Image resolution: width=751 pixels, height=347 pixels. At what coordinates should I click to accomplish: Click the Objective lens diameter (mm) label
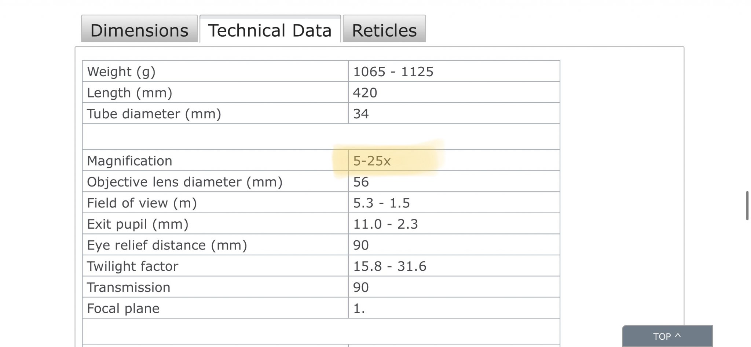[184, 182]
